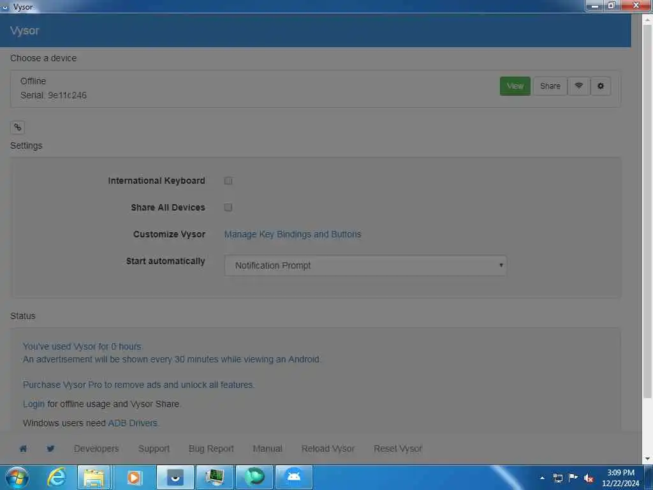Open Windows Start menu
Viewport: 653px width, 490px height.
click(17, 477)
